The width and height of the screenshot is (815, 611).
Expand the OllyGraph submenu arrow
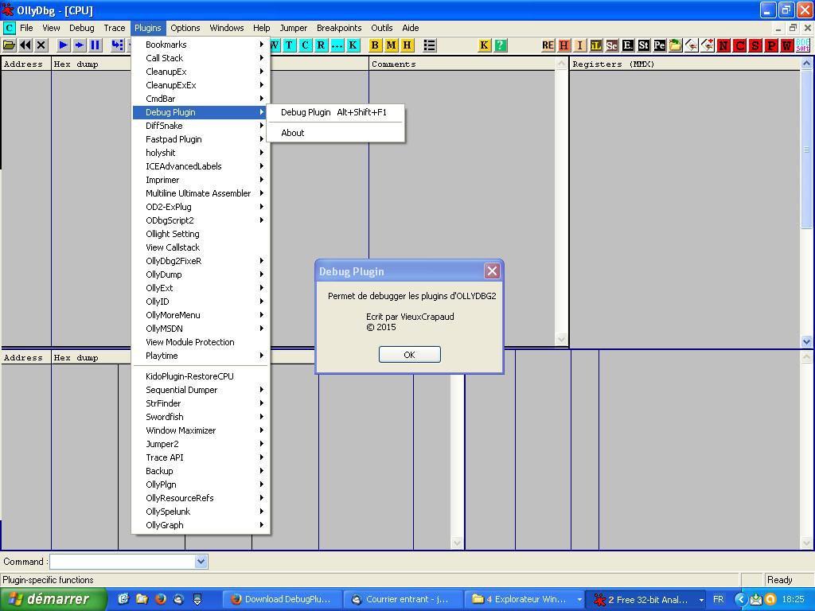pyautogui.click(x=261, y=525)
